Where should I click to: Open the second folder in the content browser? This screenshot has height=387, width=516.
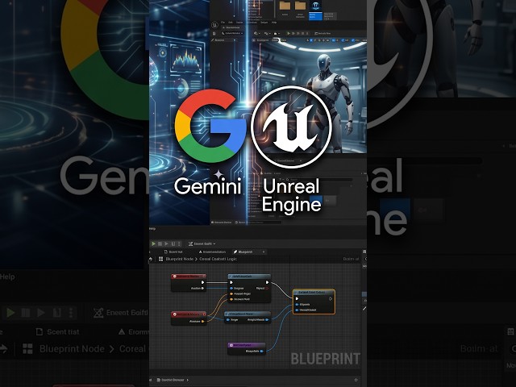300,7
